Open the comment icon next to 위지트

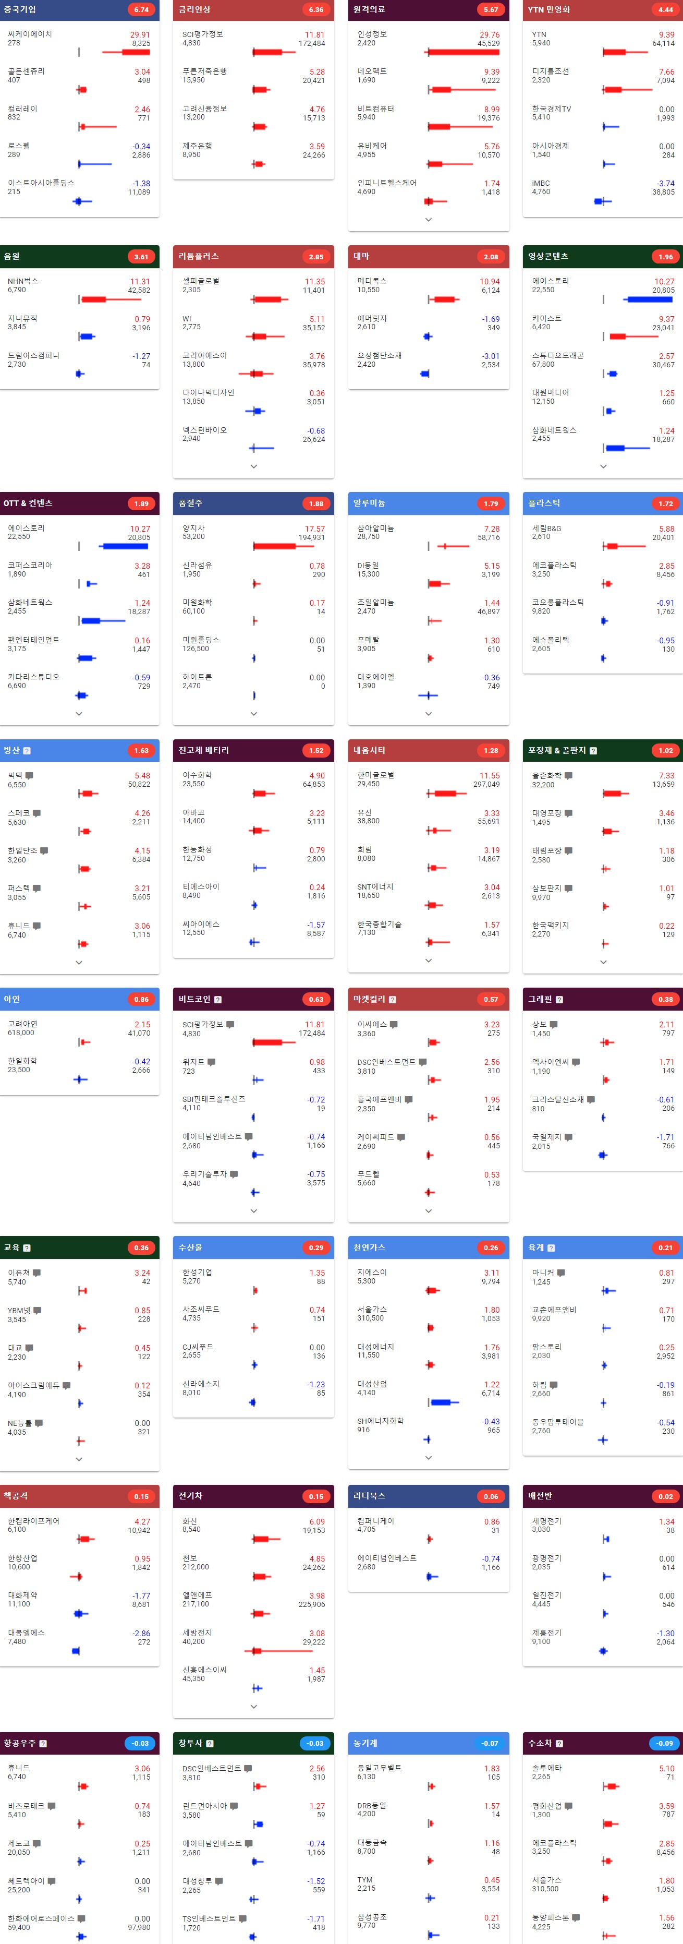212,1062
